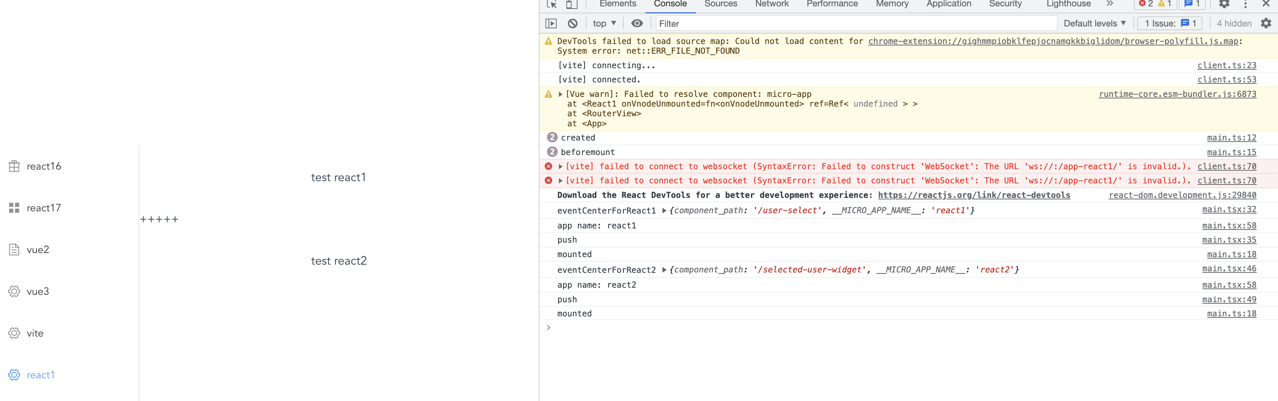Screen dimensions: 1278x401
Task: Open the DevTools three-dot menu
Action: [x=1245, y=4]
